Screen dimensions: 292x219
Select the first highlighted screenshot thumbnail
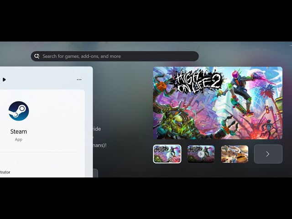coord(167,154)
